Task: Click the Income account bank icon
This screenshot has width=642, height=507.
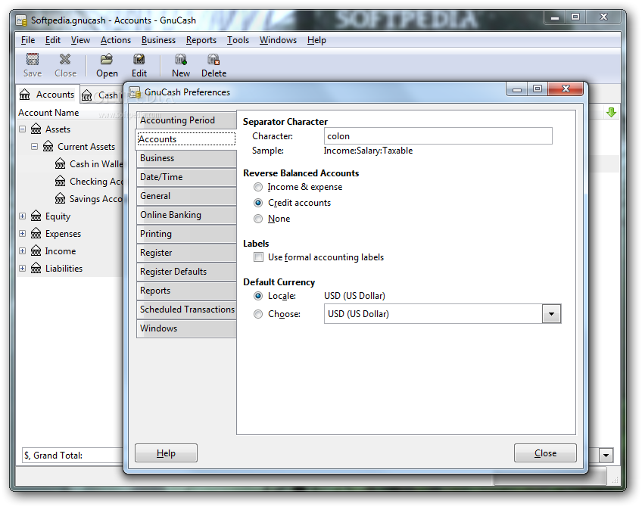Action: [36, 250]
